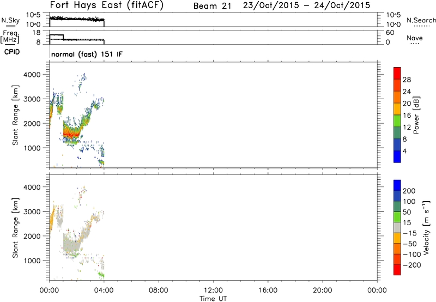Click the 12:00 time tick label

pyautogui.click(x=213, y=291)
